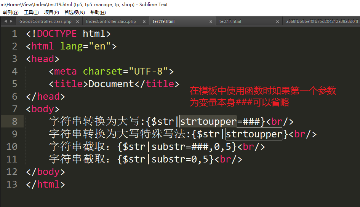Click line number 8 in the gutter
This screenshot has width=360, height=207.
point(14,122)
